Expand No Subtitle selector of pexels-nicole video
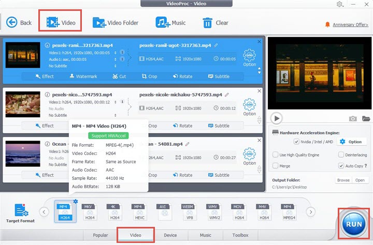373x245 pixels. click(116, 115)
